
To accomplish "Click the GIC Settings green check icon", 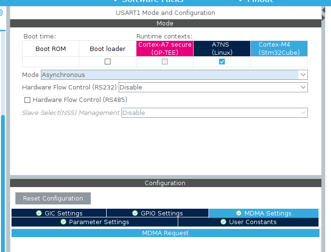I will 39,213.
